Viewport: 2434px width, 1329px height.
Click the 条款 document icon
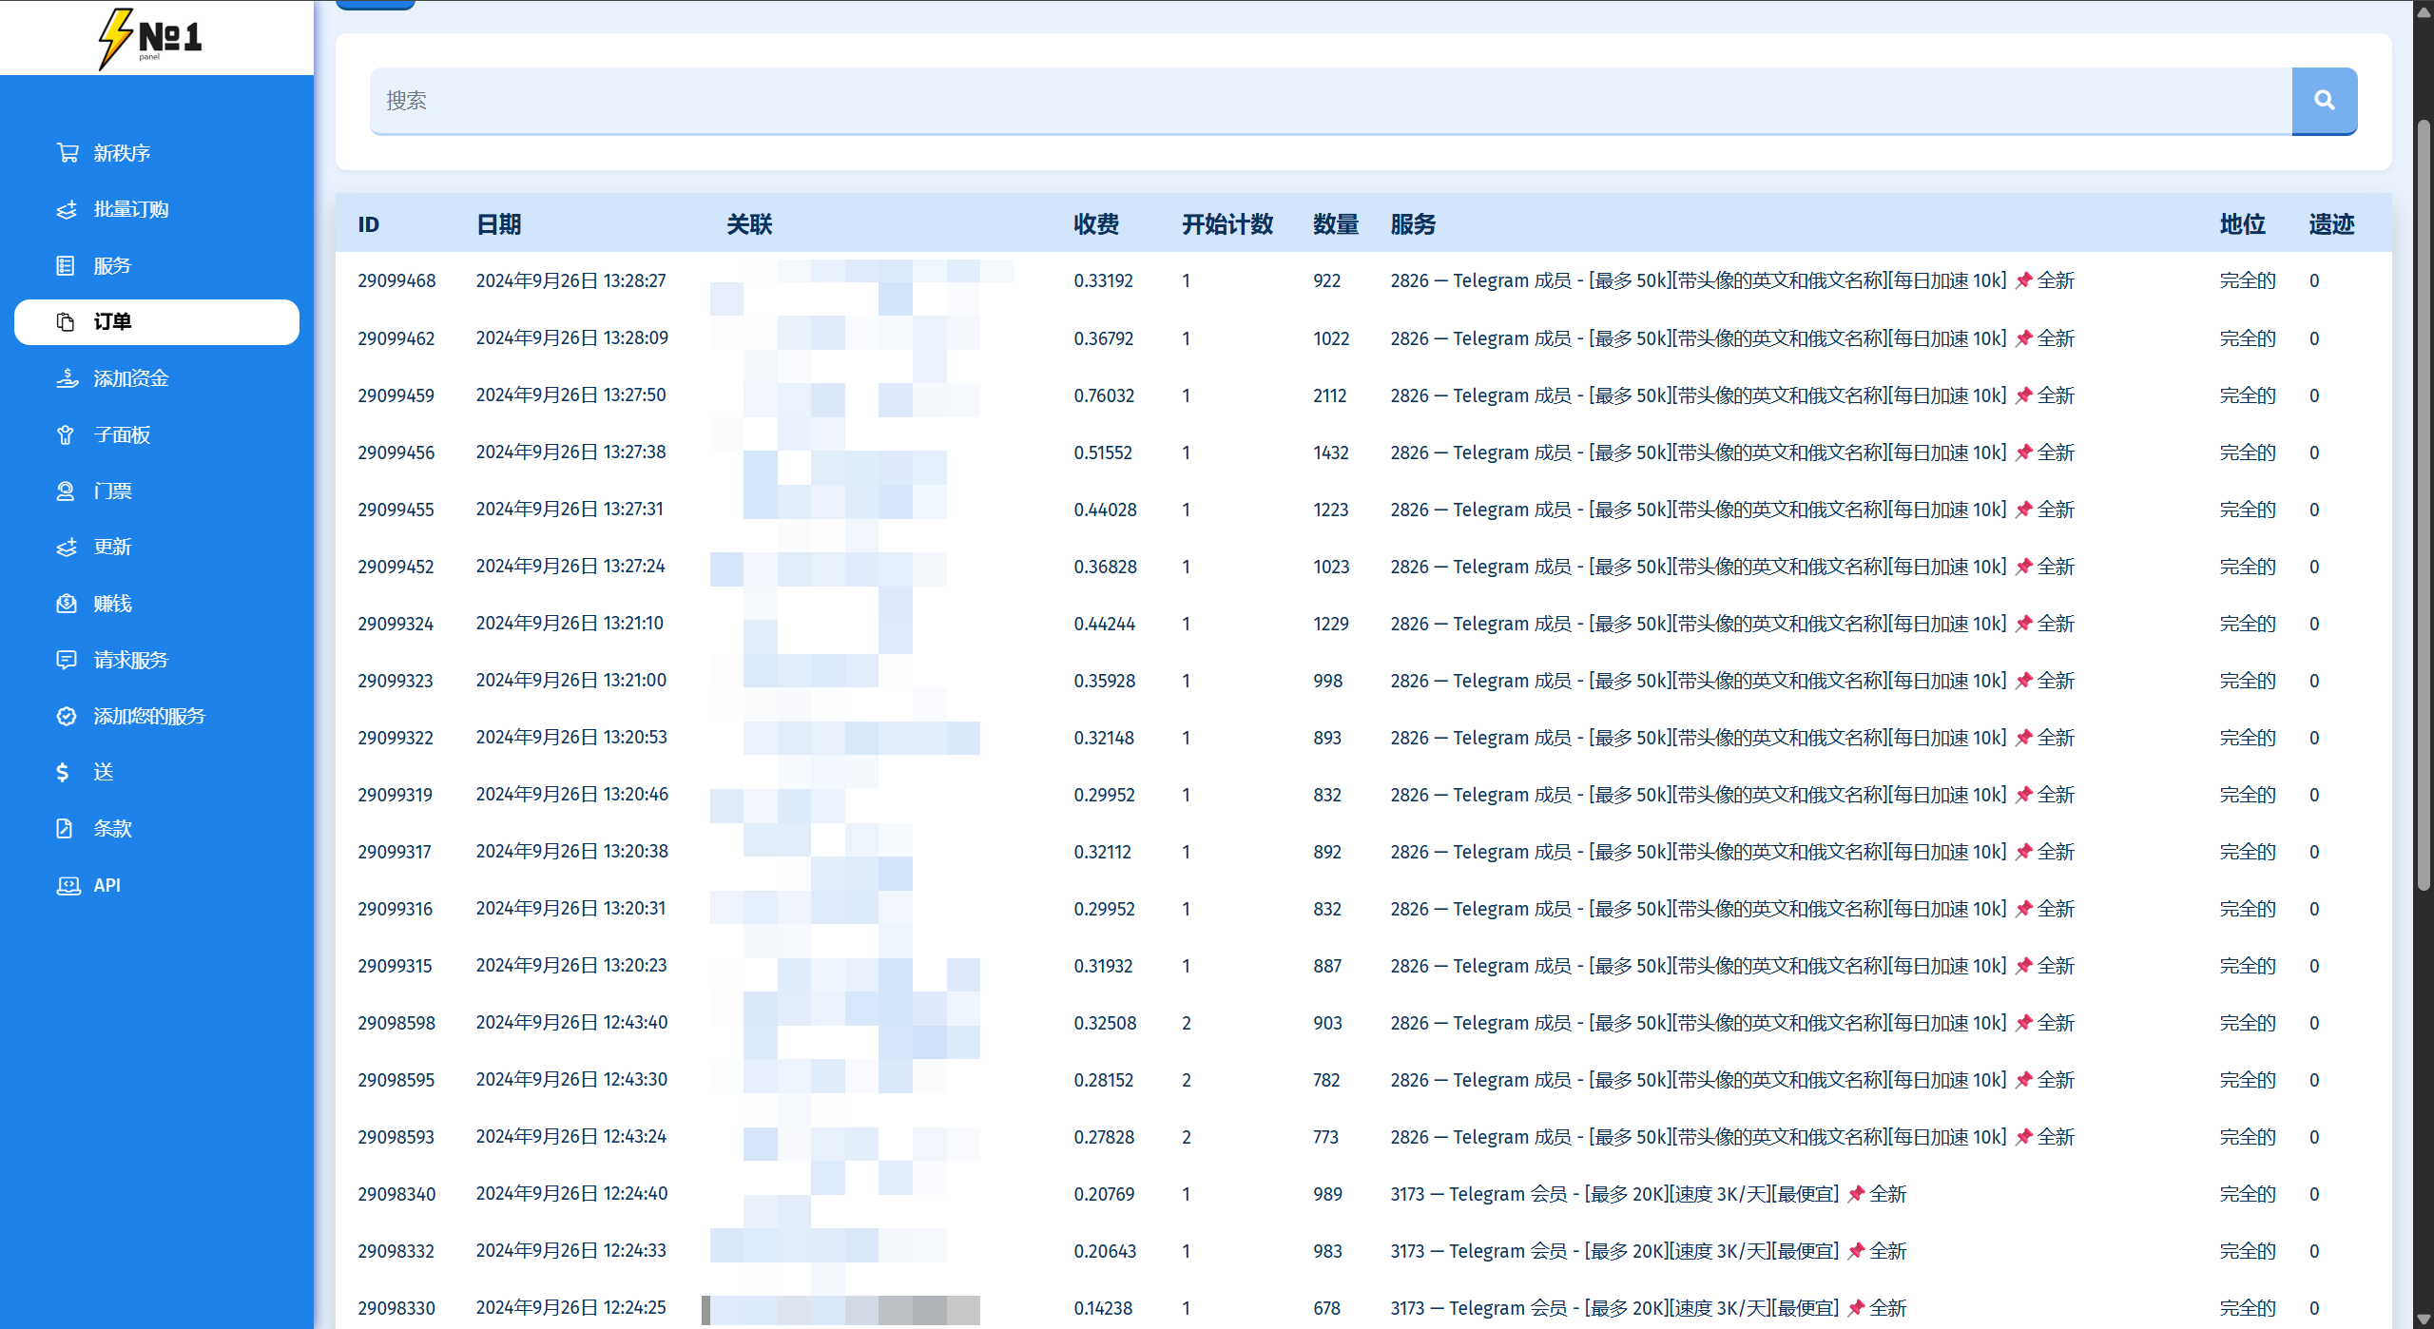click(65, 828)
